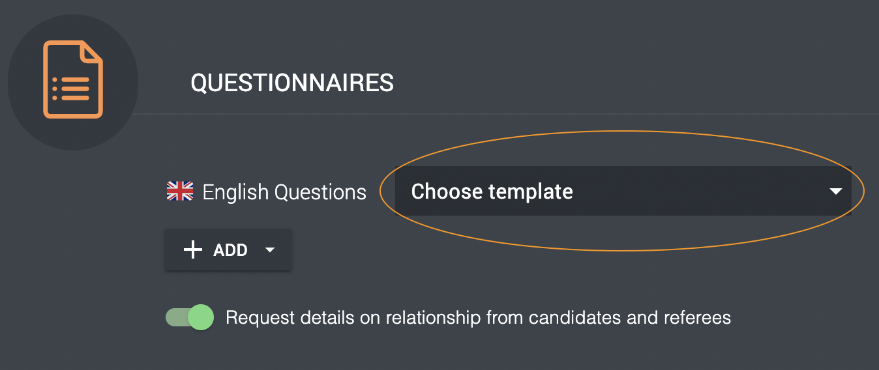
Task: Click the ADD button
Action: click(228, 249)
